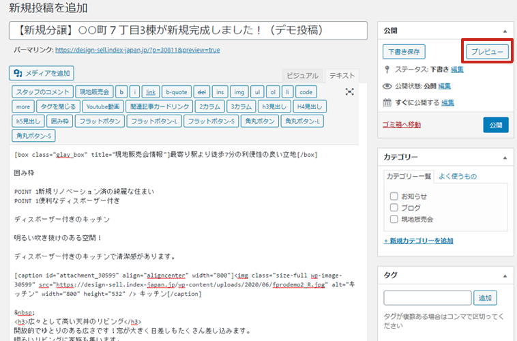Click the Add Media button (メディアを追加)
This screenshot has height=341, width=517.
(42, 73)
